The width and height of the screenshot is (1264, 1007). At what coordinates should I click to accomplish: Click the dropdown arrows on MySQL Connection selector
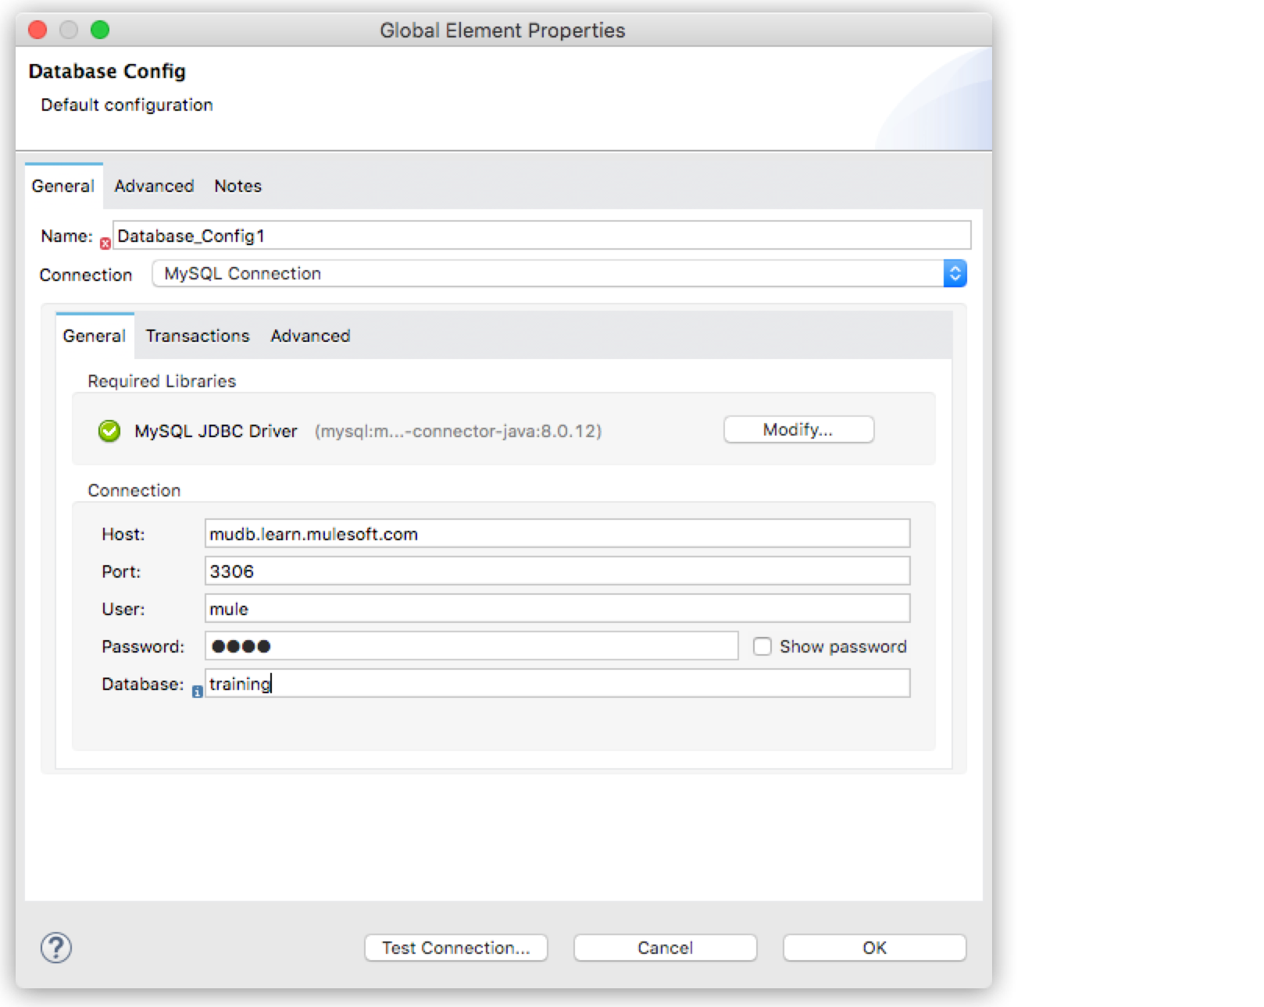[955, 273]
